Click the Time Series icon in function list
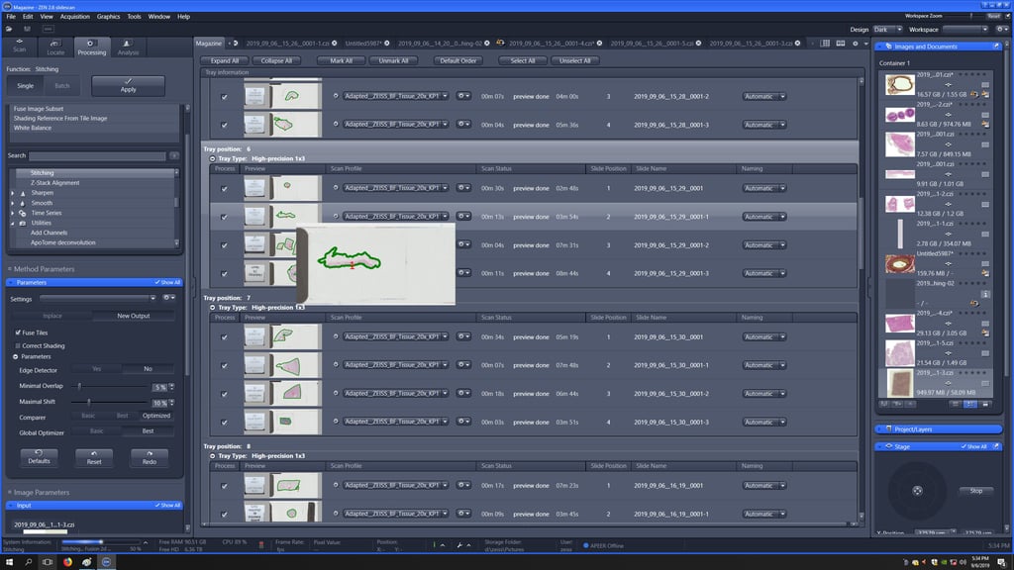This screenshot has height=570, width=1014. point(23,213)
